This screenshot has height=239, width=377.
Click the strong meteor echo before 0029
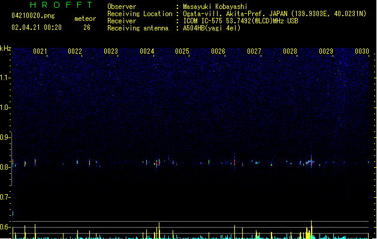(x=310, y=163)
